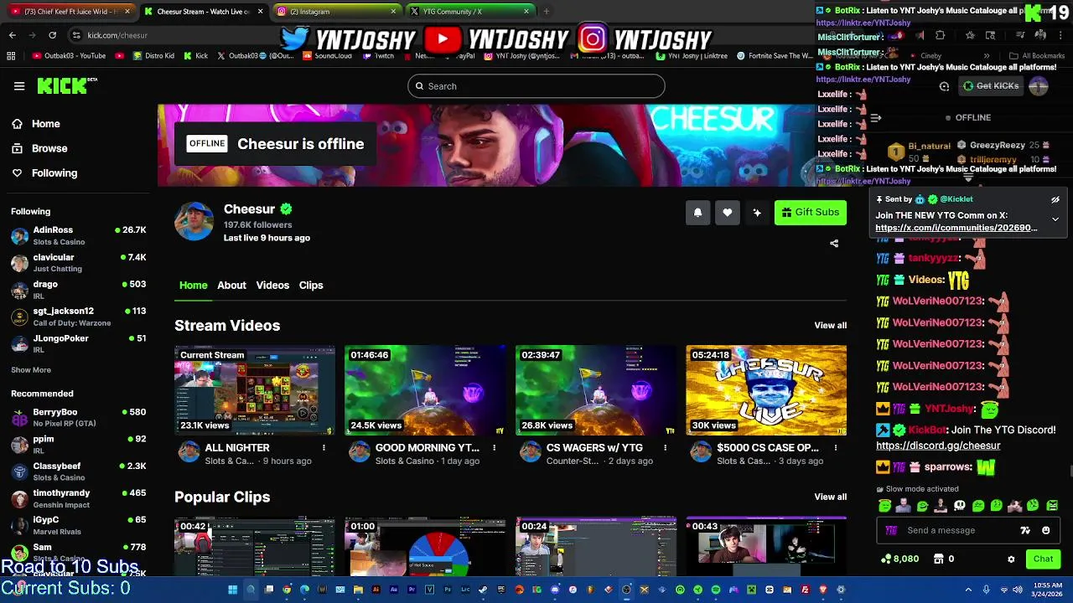Click the YTG badge in chat input
The height and width of the screenshot is (603, 1073).
coord(891,530)
